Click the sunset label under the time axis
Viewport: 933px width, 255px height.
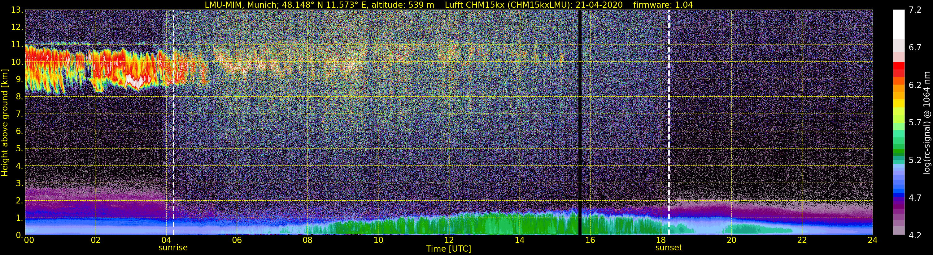(x=669, y=248)
